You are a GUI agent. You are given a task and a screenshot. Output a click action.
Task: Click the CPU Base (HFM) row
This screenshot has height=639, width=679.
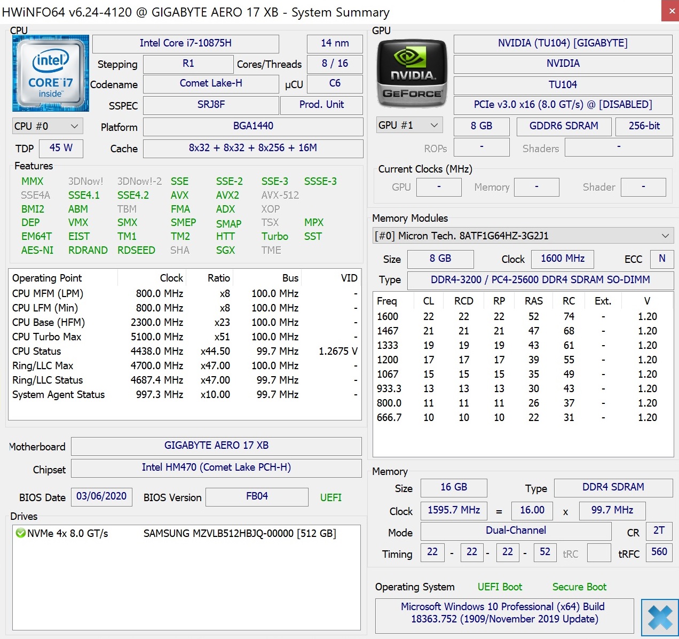185,323
